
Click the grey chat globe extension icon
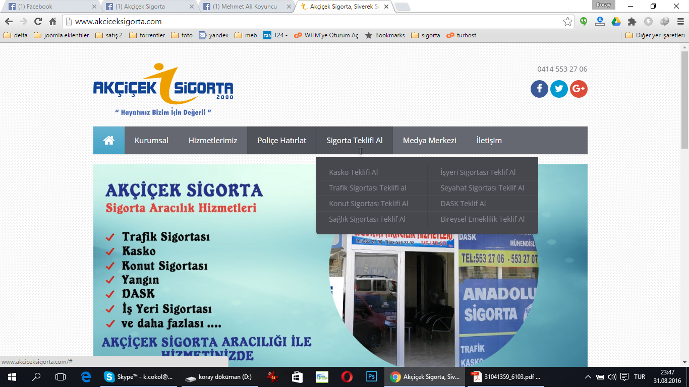point(664,21)
